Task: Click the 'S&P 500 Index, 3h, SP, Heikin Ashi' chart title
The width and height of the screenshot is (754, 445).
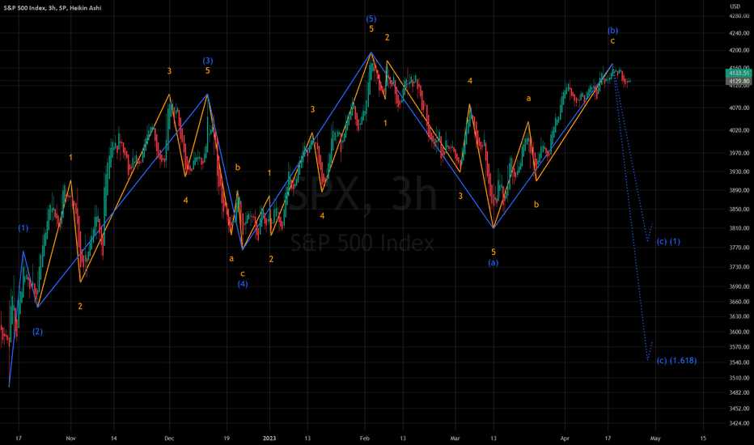Action: 53,8
